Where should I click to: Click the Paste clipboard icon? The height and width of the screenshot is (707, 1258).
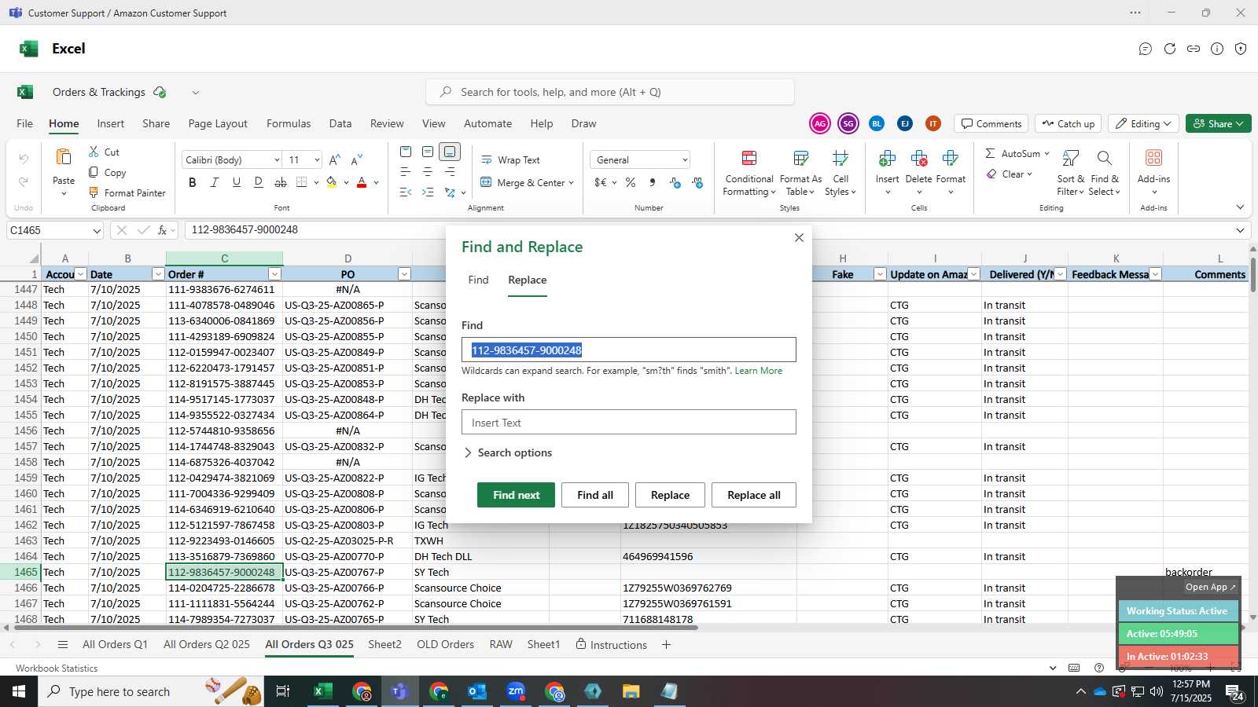[64, 157]
